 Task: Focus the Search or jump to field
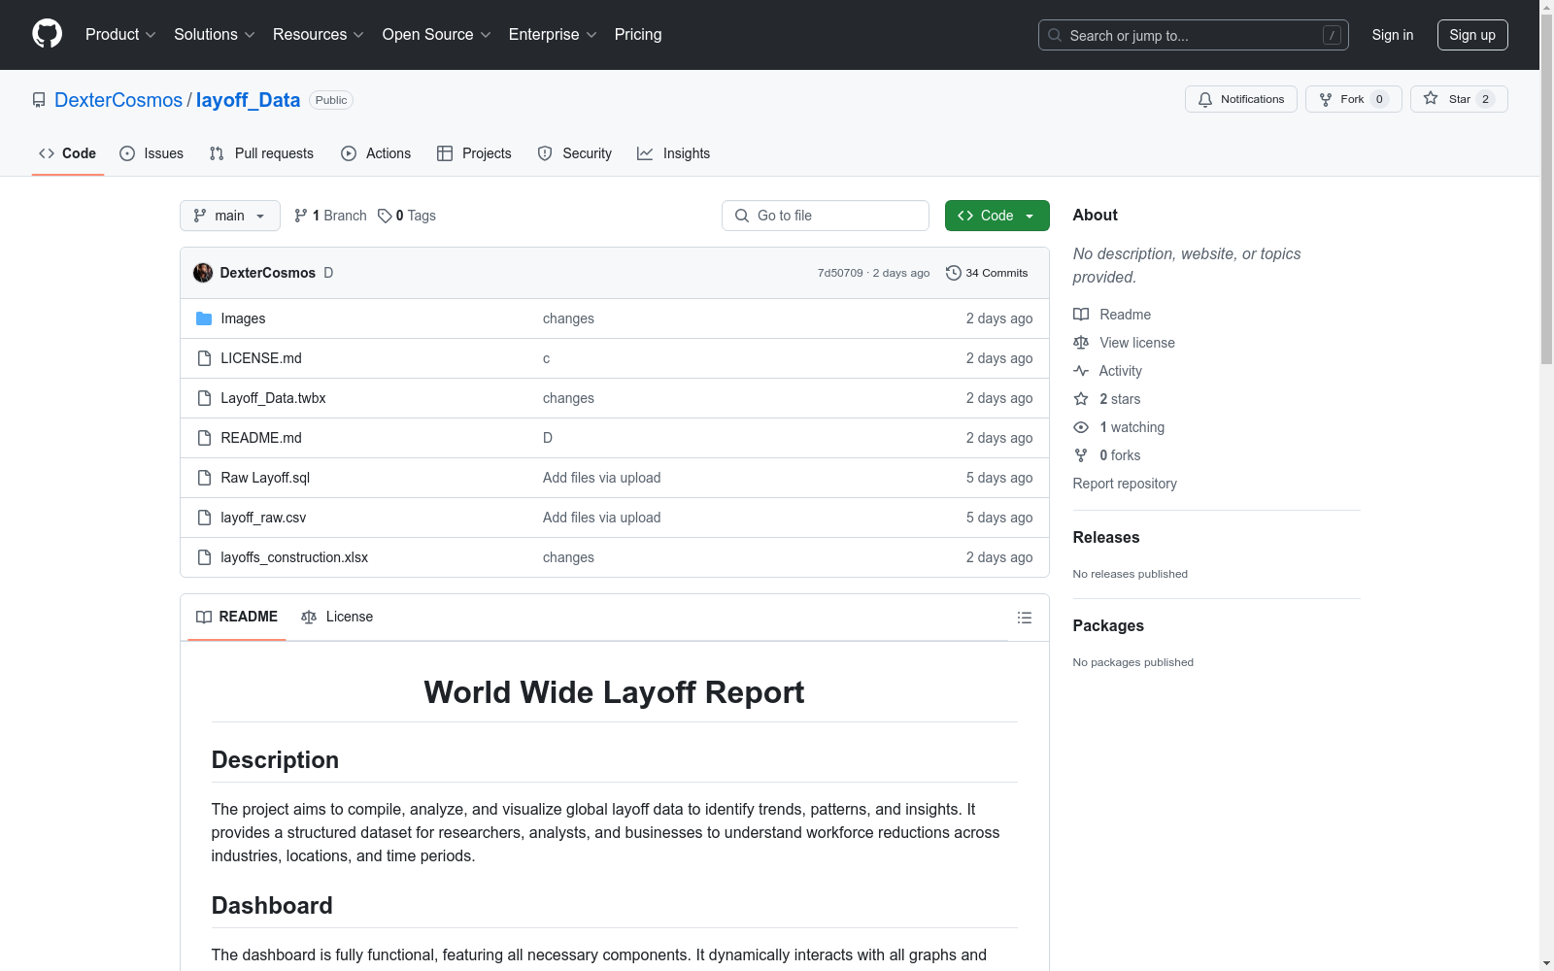click(x=1194, y=35)
